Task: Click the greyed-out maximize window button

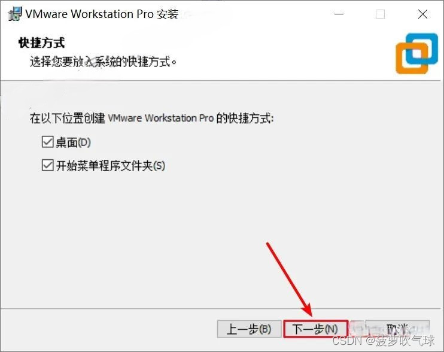Action: point(380,14)
